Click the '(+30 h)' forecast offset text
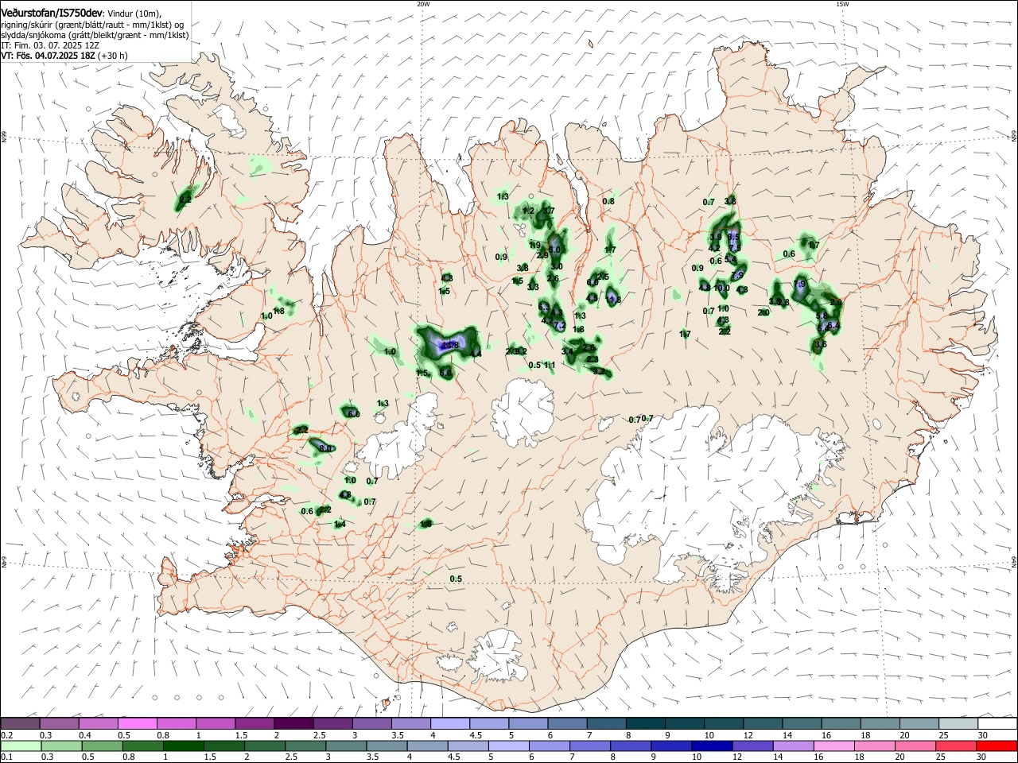 point(113,56)
